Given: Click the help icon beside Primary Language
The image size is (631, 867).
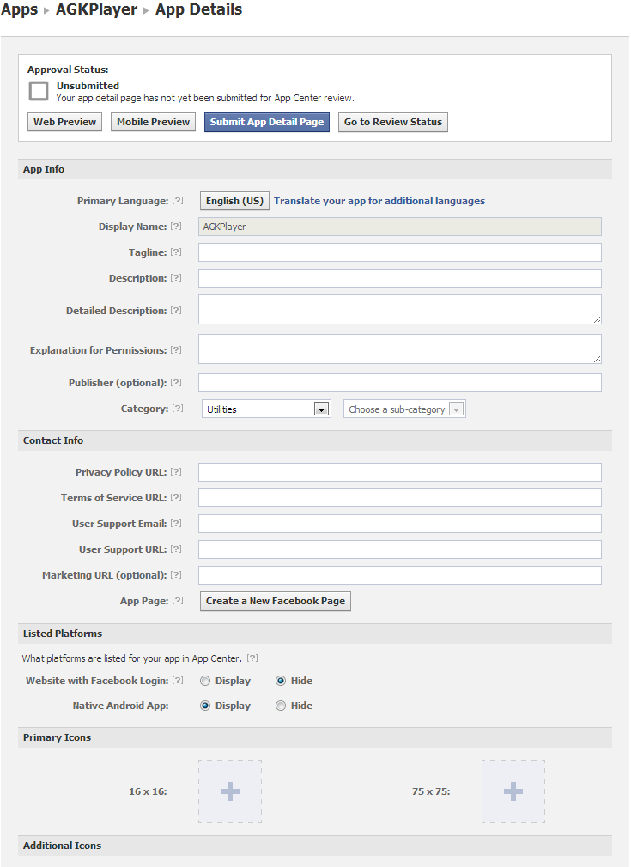Looking at the screenshot, I should (x=178, y=201).
